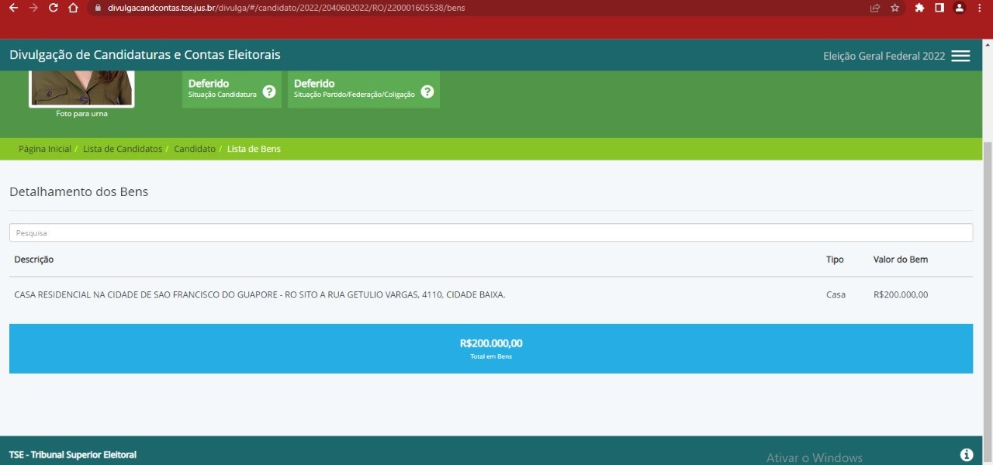Reload the page with refresh icon

pyautogui.click(x=53, y=8)
